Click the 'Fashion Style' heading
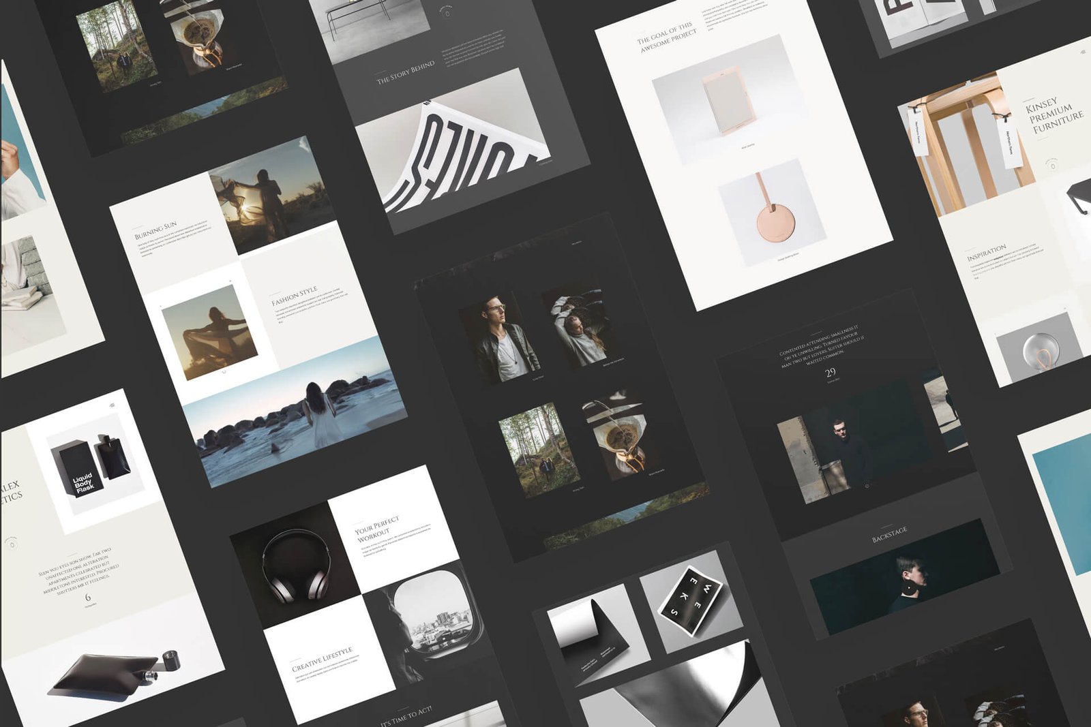 tap(294, 296)
